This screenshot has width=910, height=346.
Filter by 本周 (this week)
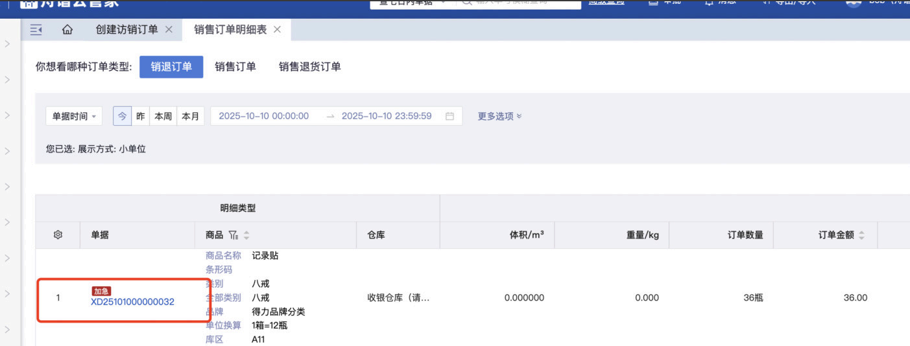(x=162, y=116)
